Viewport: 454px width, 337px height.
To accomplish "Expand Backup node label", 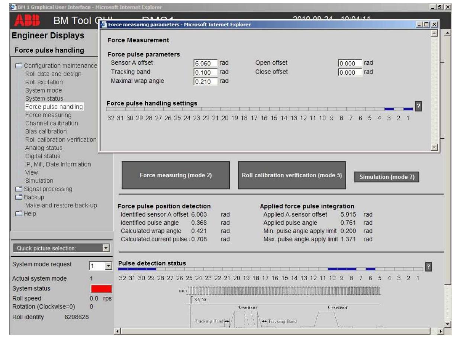I will (x=34, y=197).
